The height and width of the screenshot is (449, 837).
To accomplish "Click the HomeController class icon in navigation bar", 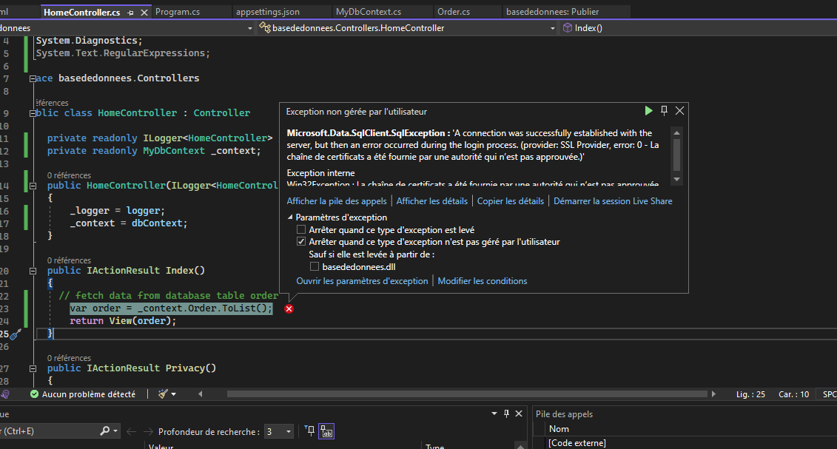I will tap(264, 27).
